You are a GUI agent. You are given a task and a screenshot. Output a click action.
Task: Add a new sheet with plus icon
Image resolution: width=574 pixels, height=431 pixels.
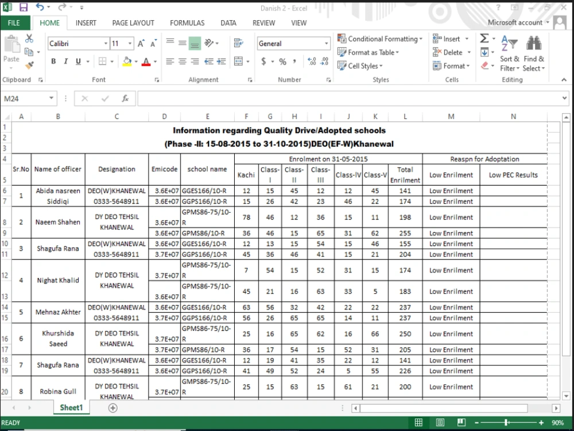pos(113,407)
